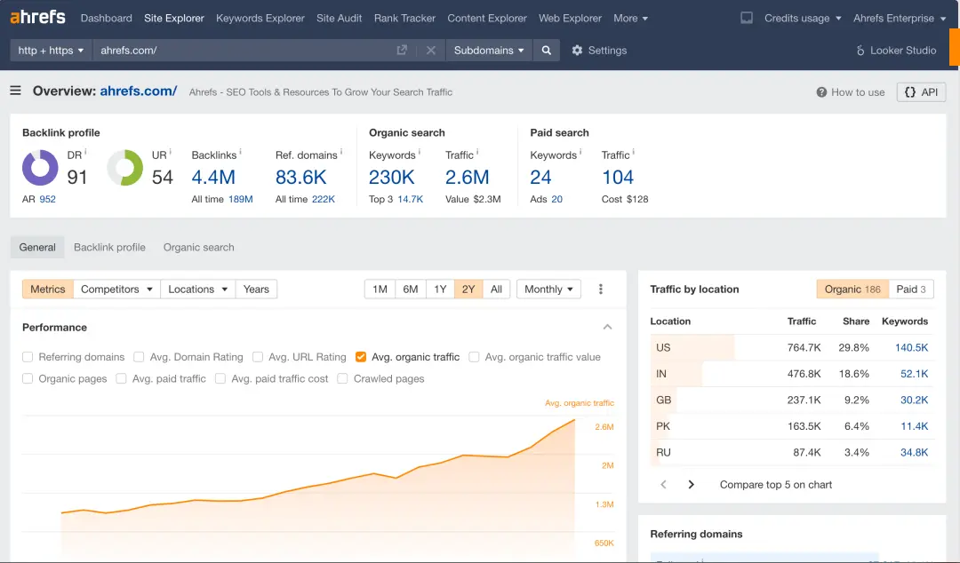Screen dimensions: 960x563
Task: Open the chart three-dot options menu
Action: (601, 289)
